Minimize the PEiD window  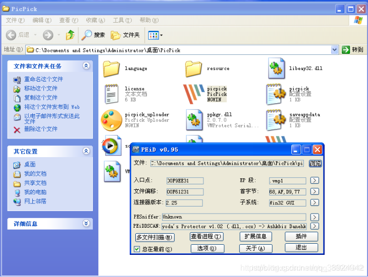(296, 150)
